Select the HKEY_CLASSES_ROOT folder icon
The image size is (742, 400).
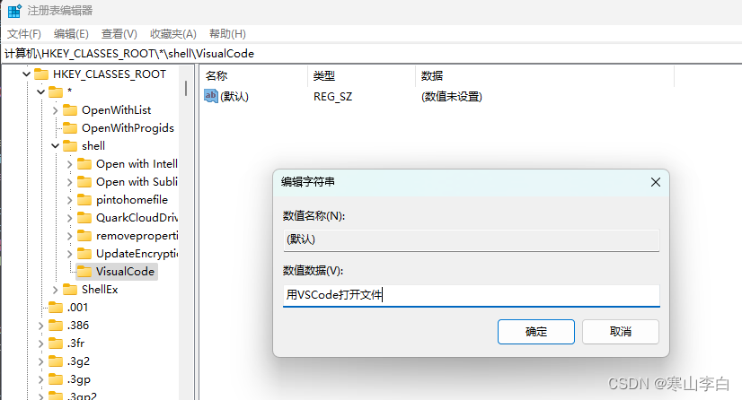tap(41, 74)
